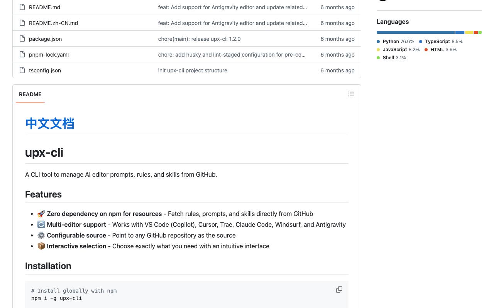Open HTML 3.6% language link

(x=441, y=50)
